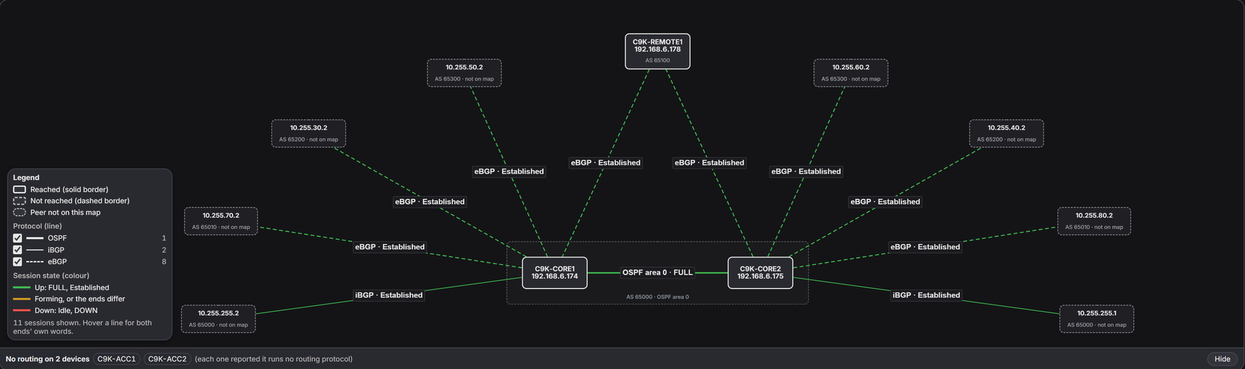Click peer node 10.255.50.2

pyautogui.click(x=464, y=72)
